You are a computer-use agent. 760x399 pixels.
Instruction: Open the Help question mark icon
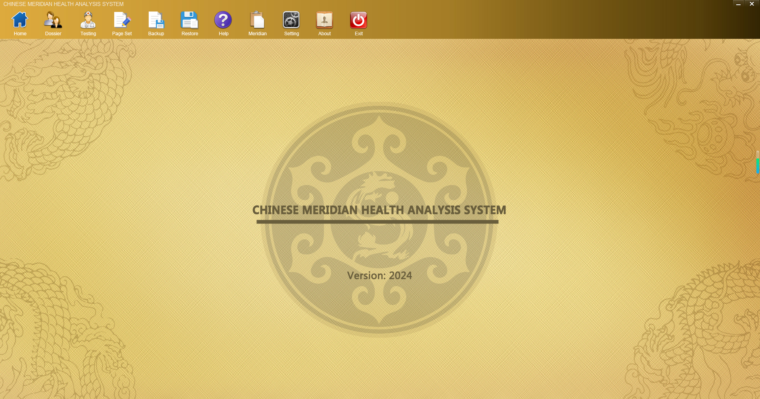(223, 20)
